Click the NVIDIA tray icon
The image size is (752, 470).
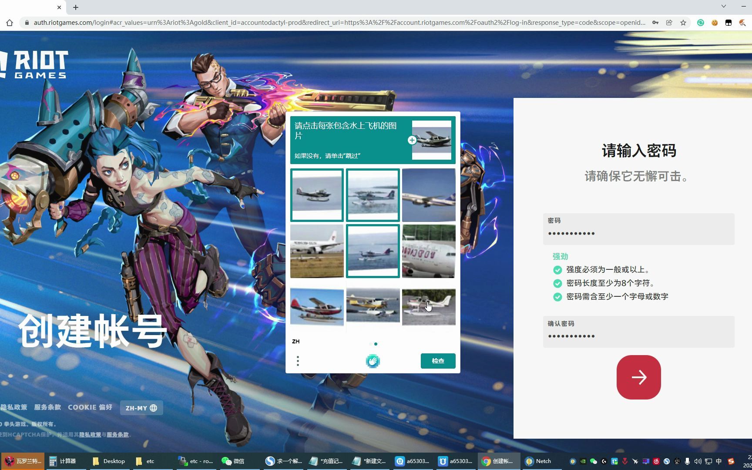(x=583, y=461)
